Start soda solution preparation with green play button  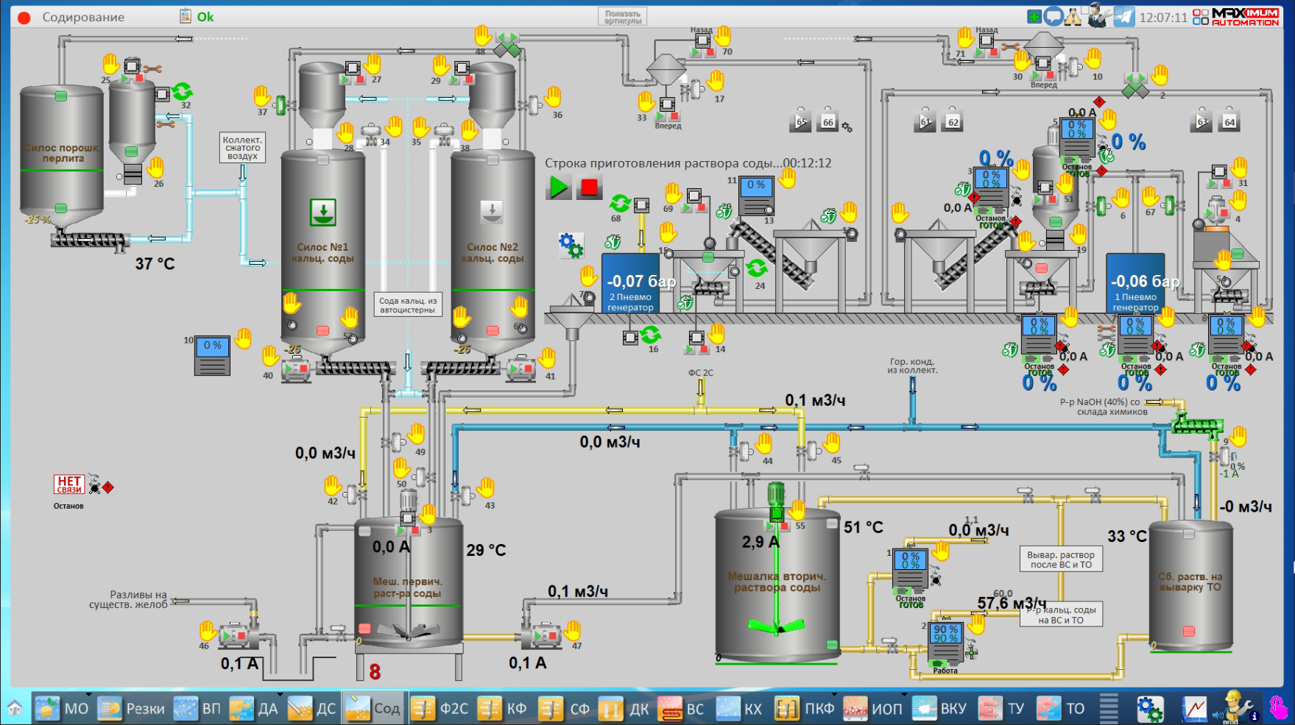559,187
